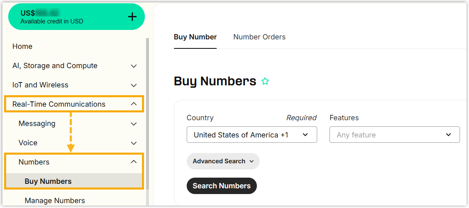The image size is (469, 208).
Task: Expand Advanced Search options
Action: click(x=223, y=161)
